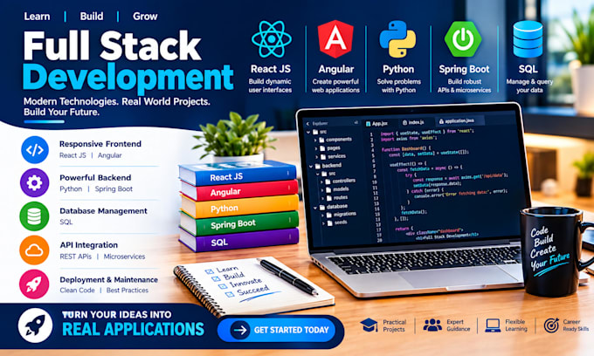Select the pink Deployment & Maintenance rocket icon

point(34,284)
